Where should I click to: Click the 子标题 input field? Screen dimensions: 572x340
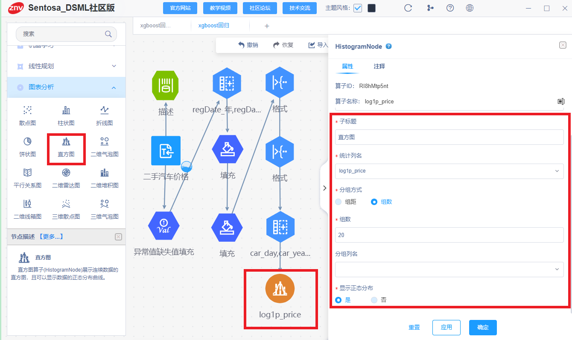pyautogui.click(x=449, y=137)
